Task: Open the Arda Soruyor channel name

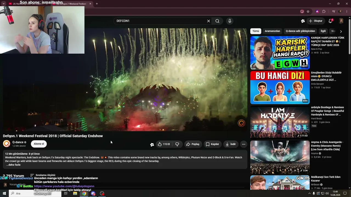Action: click(317, 84)
